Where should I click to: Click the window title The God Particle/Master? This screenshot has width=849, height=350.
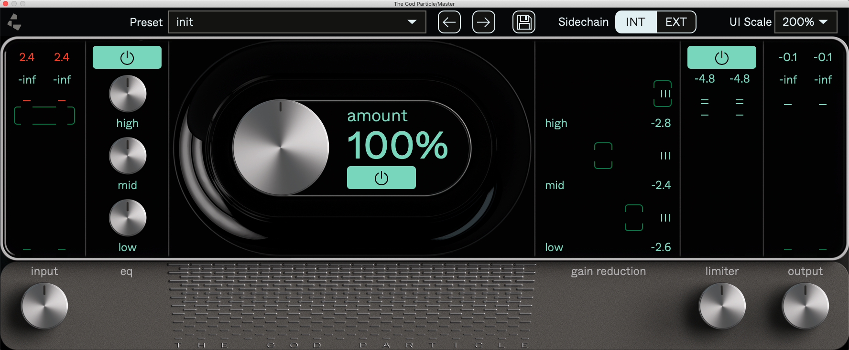pos(424,4)
